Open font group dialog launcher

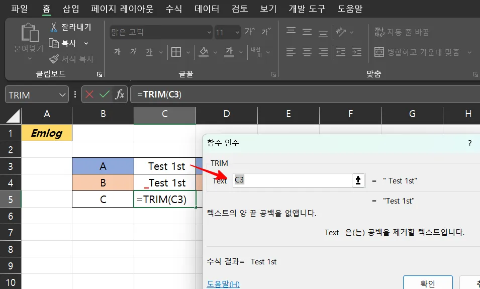click(x=273, y=74)
